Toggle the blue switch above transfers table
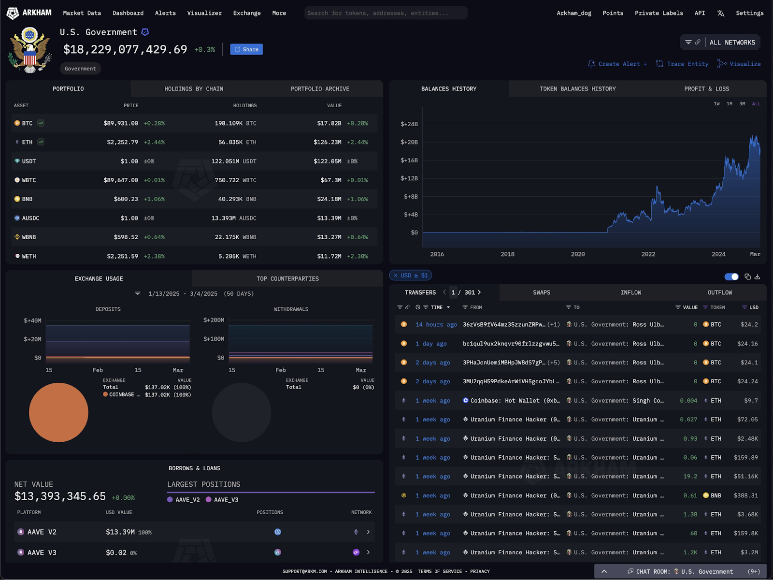The height and width of the screenshot is (580, 773). [731, 276]
